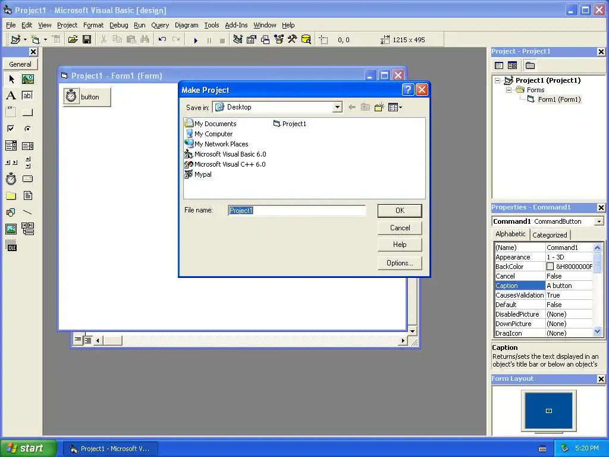The width and height of the screenshot is (609, 457).
Task: Open the Add Form dropdown arrow
Action: tap(45, 40)
